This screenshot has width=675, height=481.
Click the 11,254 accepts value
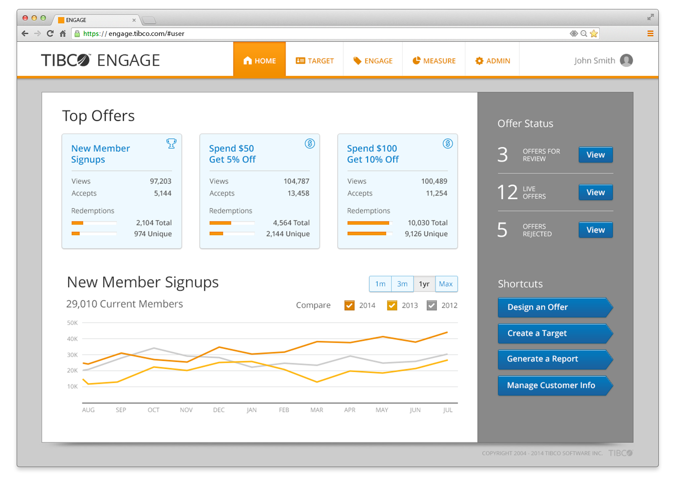[436, 193]
